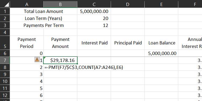The image size is (202, 101).
Task: Select column E header
Action: click(161, 5)
